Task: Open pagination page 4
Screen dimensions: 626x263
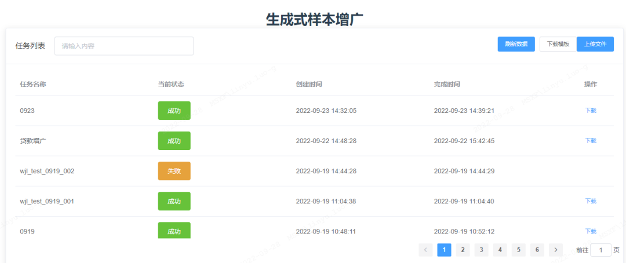Action: (500, 250)
